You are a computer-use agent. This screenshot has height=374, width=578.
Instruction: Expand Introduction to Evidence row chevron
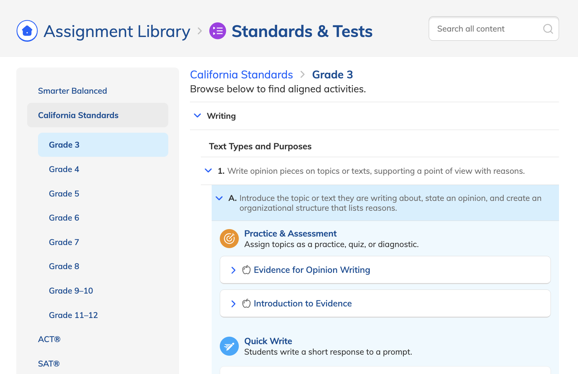pyautogui.click(x=233, y=304)
